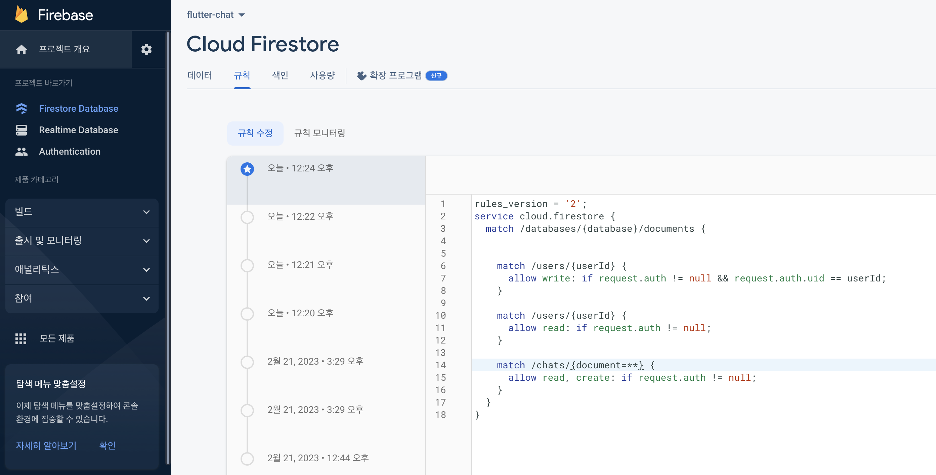
Task: Click the 자세히 알아보기 link
Action: 46,445
